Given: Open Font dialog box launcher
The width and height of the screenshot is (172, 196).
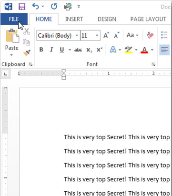Looking at the screenshot, I should point(153,64).
